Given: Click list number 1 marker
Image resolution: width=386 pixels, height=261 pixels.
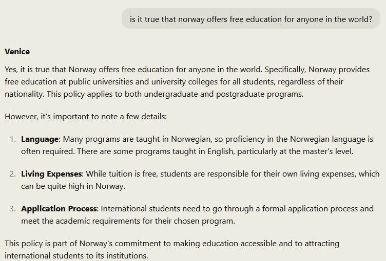Looking at the screenshot, I should (x=13, y=139).
